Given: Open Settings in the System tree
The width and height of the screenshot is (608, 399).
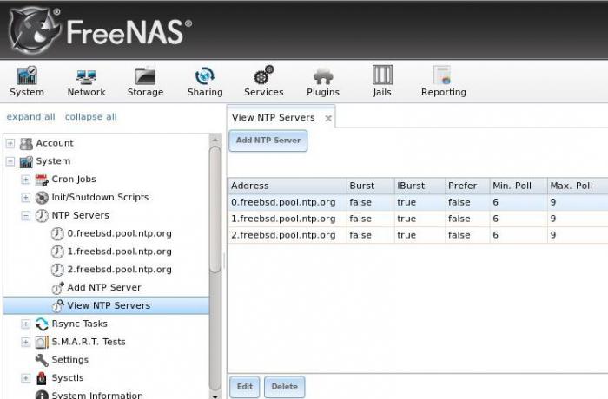Looking at the screenshot, I should (69, 360).
